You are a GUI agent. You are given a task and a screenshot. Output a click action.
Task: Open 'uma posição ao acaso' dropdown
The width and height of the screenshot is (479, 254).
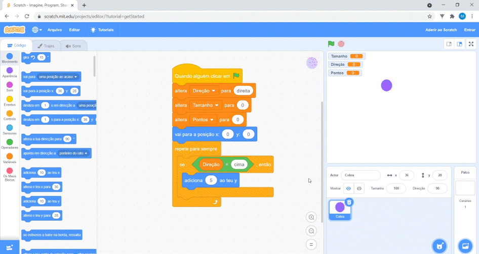coord(58,77)
